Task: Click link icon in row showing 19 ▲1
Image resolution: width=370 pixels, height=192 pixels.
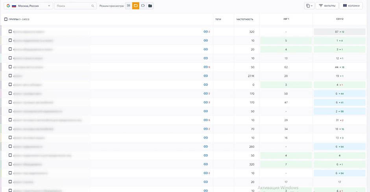Action: point(206,76)
